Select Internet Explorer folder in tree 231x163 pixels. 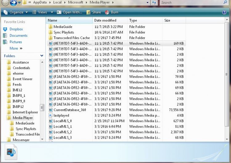tap(25, 112)
